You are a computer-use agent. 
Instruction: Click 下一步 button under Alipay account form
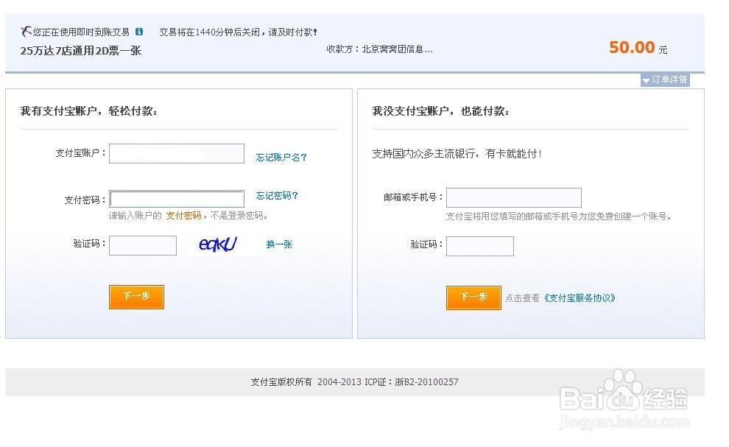pyautogui.click(x=137, y=297)
